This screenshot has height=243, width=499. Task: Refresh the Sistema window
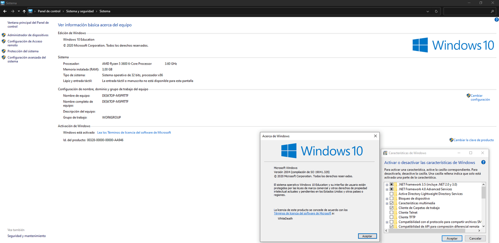point(437,11)
